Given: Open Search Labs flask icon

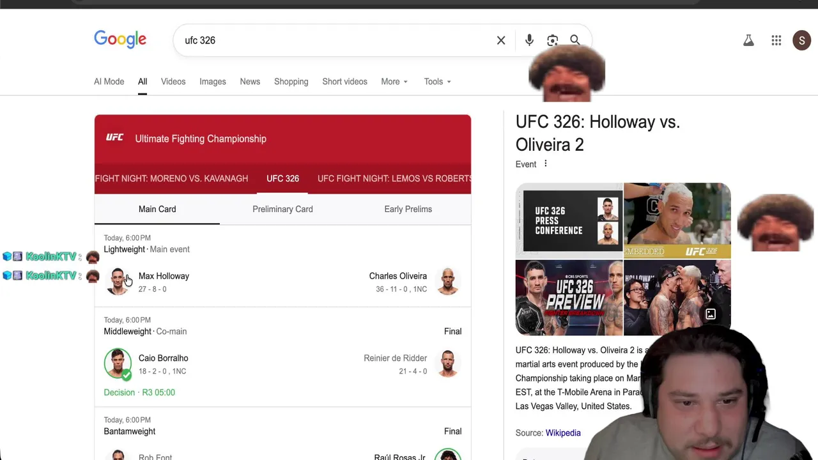Looking at the screenshot, I should coord(748,40).
